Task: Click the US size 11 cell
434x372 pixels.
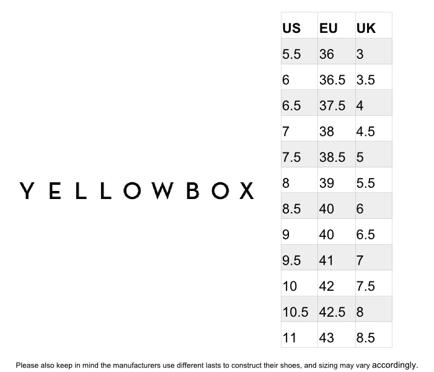Action: coord(299,335)
